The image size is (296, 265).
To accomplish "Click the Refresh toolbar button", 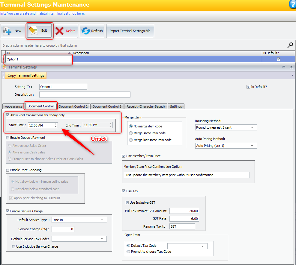I will tap(92, 31).
